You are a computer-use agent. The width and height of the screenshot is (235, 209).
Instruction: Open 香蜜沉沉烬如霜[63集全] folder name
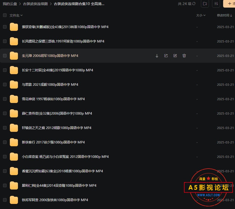(62, 171)
